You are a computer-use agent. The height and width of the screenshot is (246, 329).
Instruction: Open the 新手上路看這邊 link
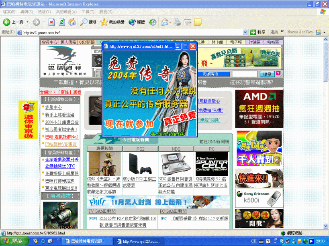60,115
